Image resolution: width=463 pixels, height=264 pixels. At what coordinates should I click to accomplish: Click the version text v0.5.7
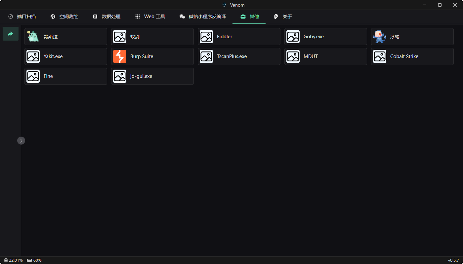point(453,260)
